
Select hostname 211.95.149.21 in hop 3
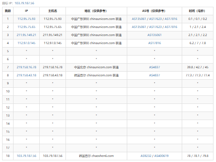tap(52, 35)
